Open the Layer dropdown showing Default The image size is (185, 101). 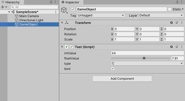(x=161, y=15)
